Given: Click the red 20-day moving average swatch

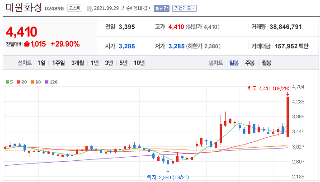Looking at the screenshot, I should [19, 82].
